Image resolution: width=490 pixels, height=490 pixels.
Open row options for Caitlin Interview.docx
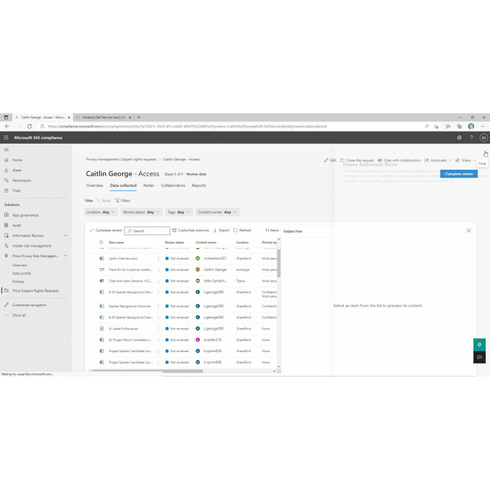pyautogui.click(x=159, y=258)
